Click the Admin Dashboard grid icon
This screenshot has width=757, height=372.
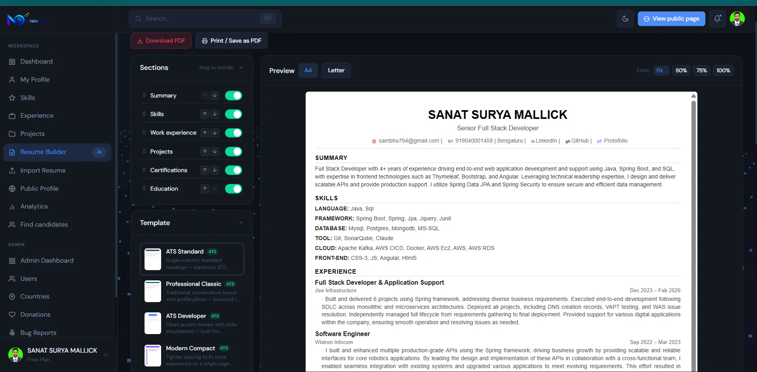coord(12,261)
